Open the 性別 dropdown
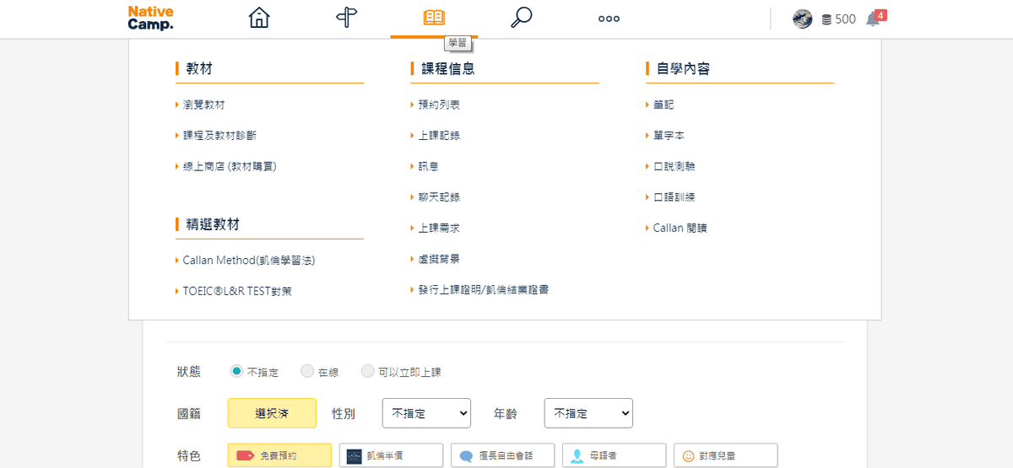Screen dimensions: 1013x468 (x=426, y=413)
